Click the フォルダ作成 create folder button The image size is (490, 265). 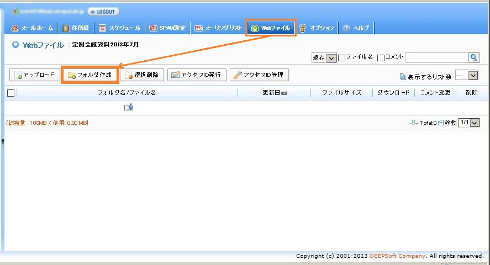pos(89,75)
